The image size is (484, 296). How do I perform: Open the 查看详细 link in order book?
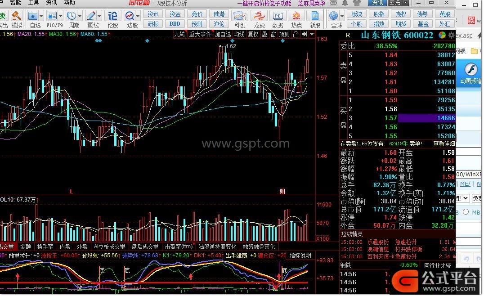click(x=444, y=144)
